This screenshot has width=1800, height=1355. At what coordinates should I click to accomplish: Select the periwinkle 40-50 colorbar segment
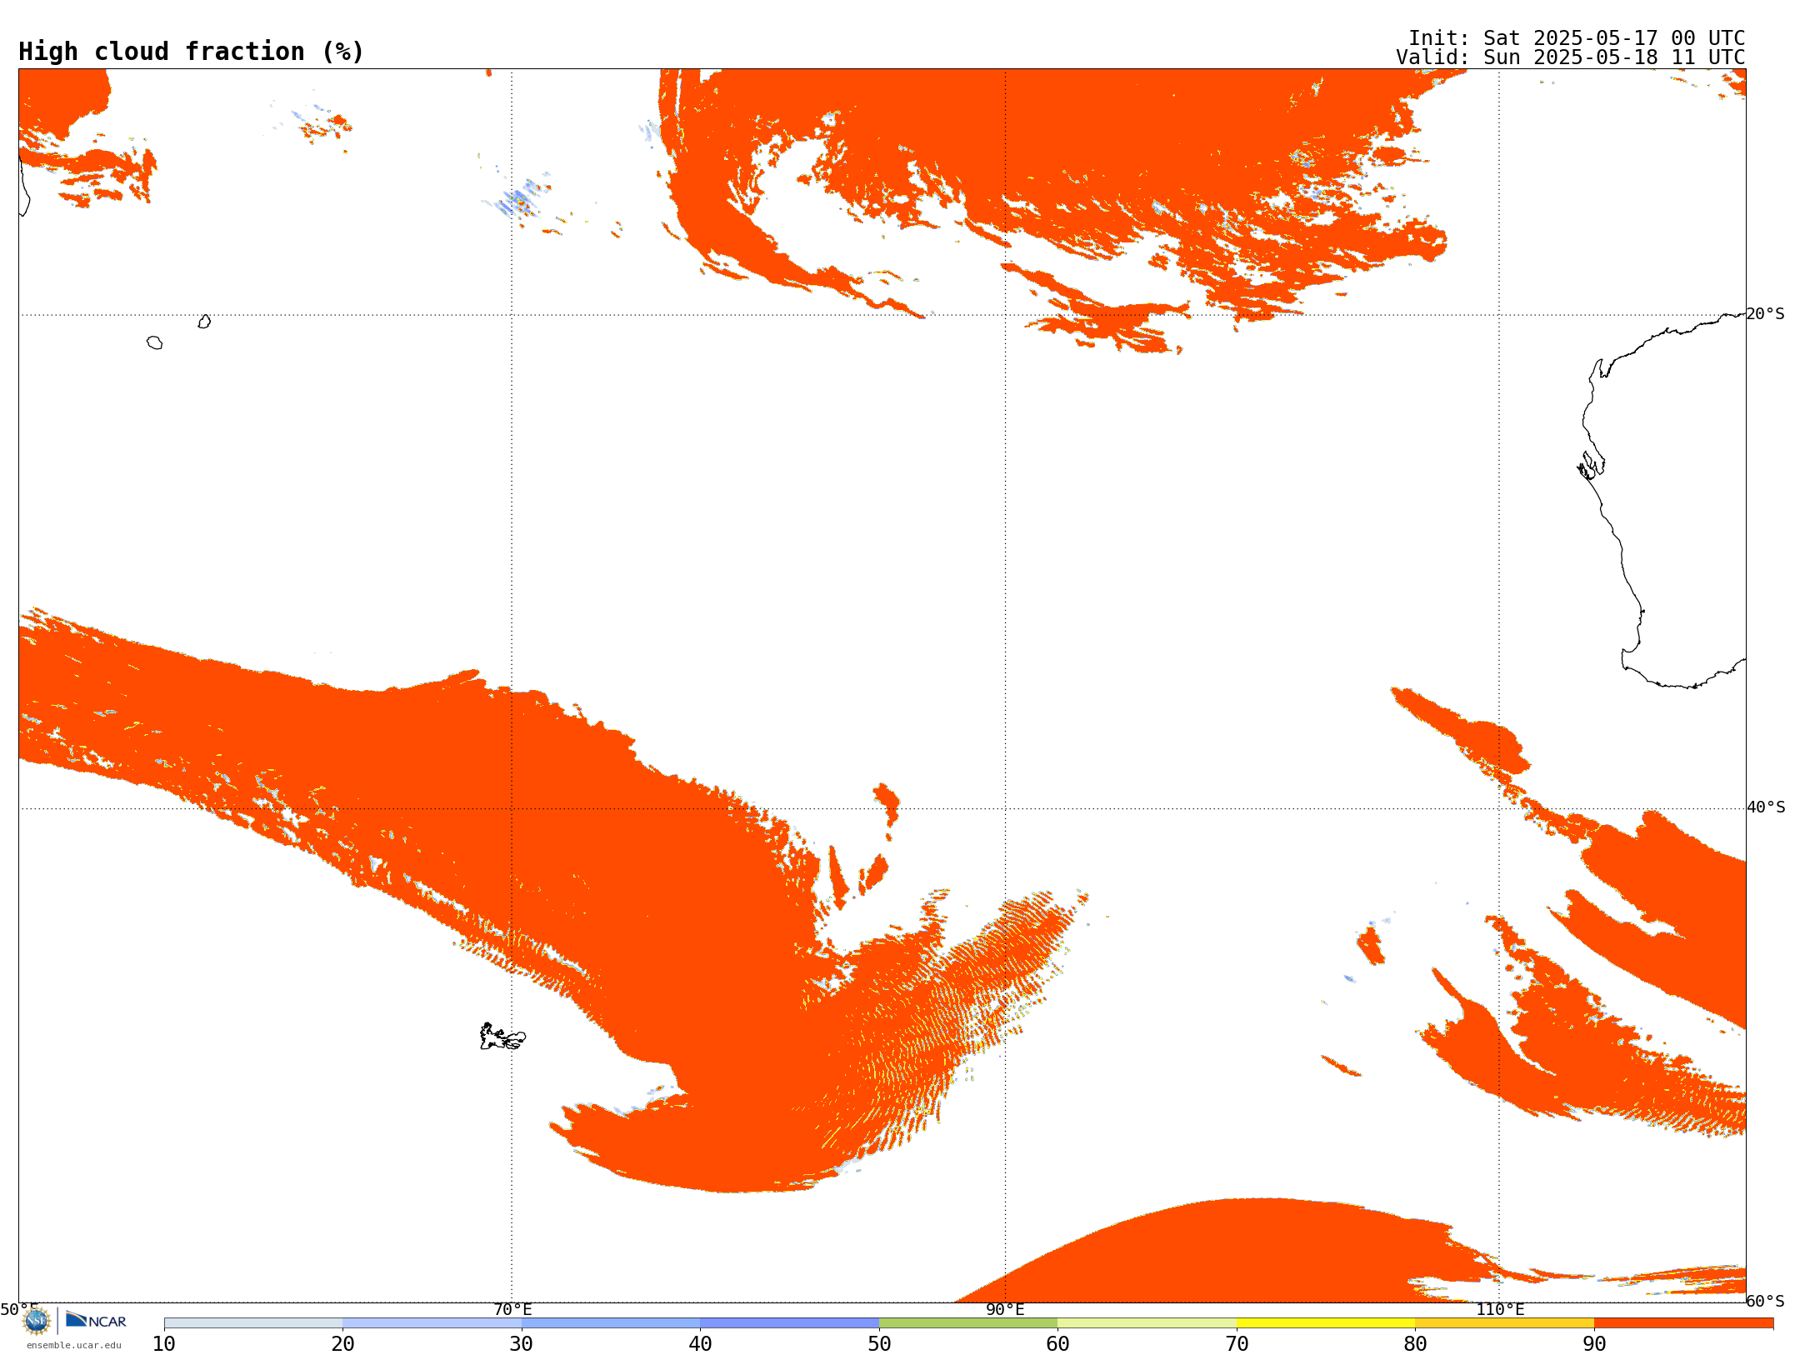[789, 1323]
